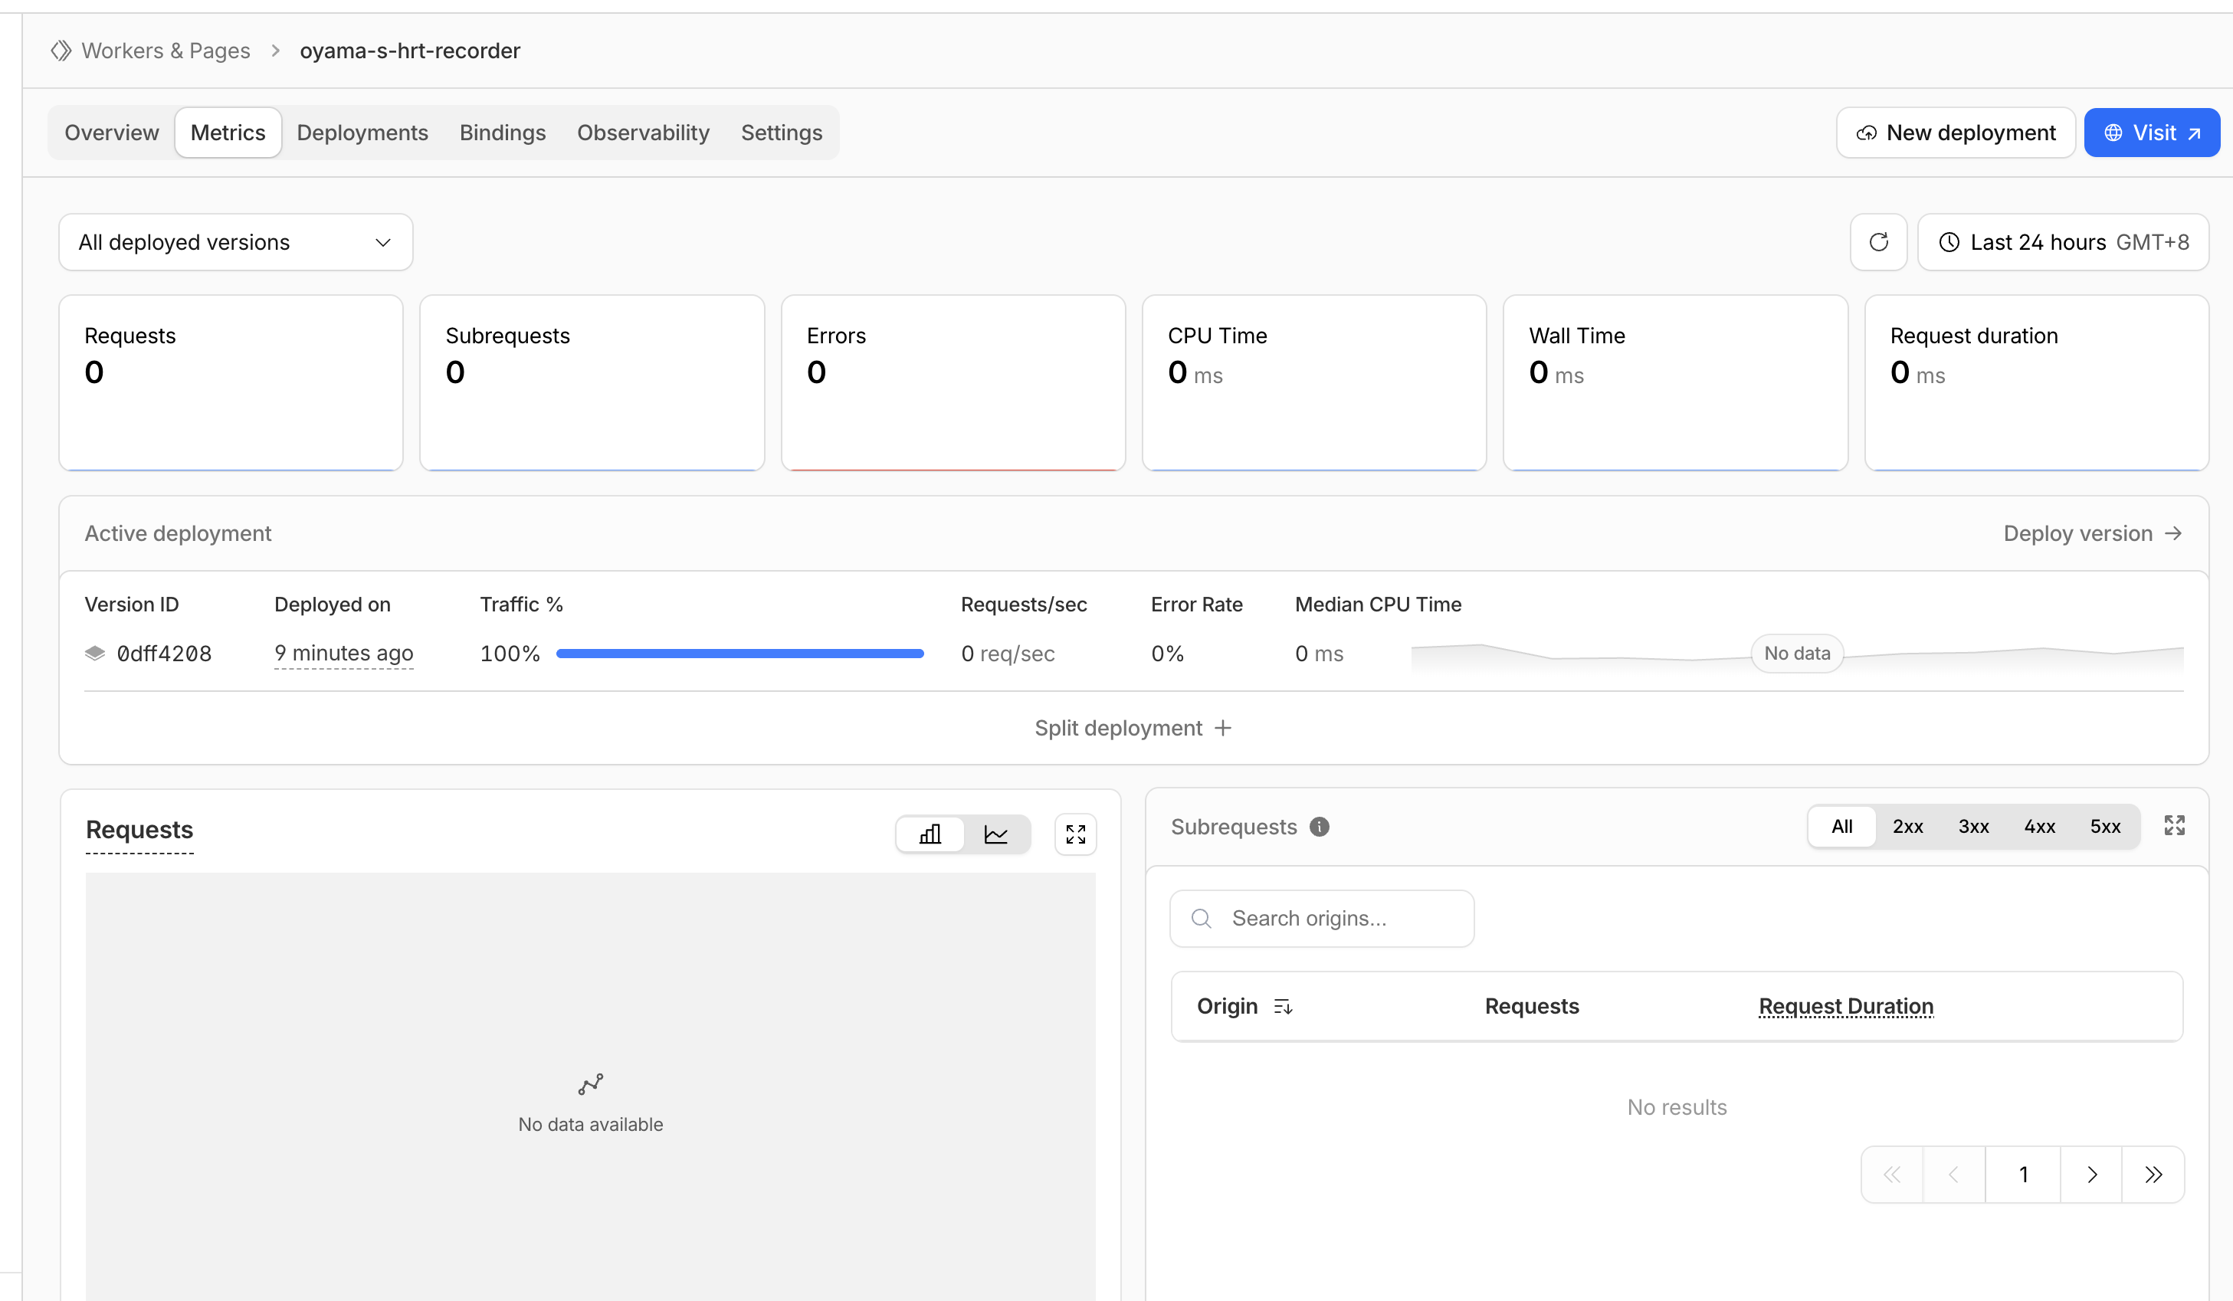Click the refresh metrics icon button
Image resolution: width=2233 pixels, height=1301 pixels.
[x=1877, y=242]
